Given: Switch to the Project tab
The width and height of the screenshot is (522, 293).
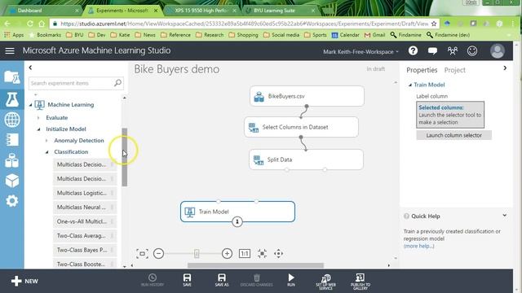Looking at the screenshot, I should (455, 70).
